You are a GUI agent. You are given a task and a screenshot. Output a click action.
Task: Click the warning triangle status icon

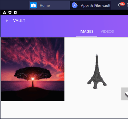pos(5,13)
